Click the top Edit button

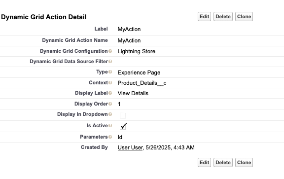click(x=204, y=17)
